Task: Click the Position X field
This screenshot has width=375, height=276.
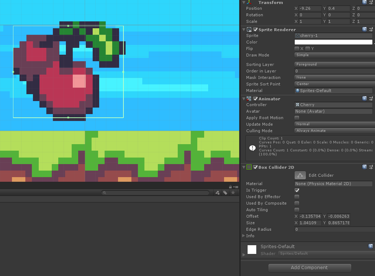Action: click(310, 8)
